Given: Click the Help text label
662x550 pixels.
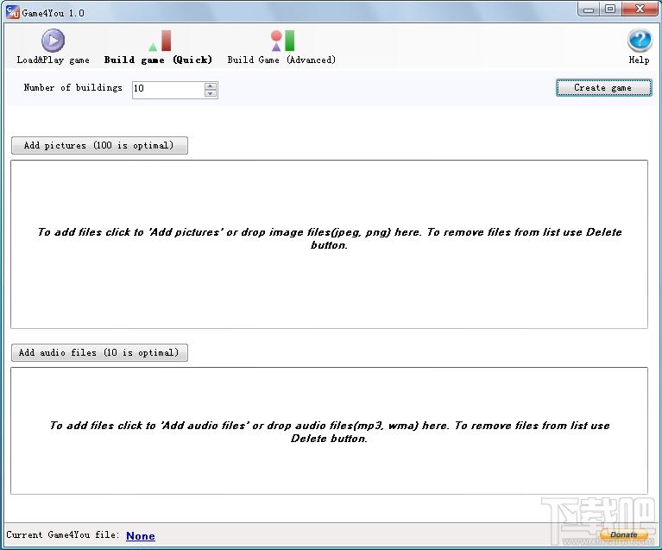Looking at the screenshot, I should pos(640,60).
